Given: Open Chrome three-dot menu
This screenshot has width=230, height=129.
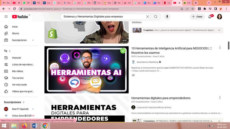Looking at the screenshot, I should tap(226, 9).
